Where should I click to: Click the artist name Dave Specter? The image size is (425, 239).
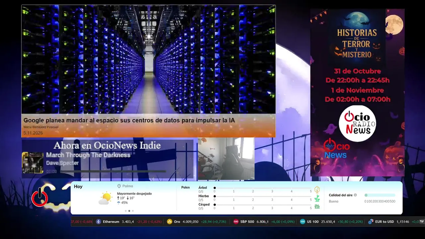[62, 163]
